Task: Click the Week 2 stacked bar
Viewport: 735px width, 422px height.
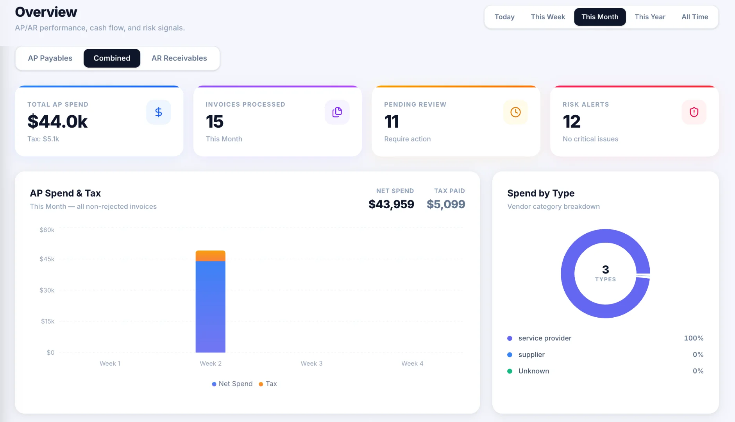Action: pyautogui.click(x=211, y=301)
